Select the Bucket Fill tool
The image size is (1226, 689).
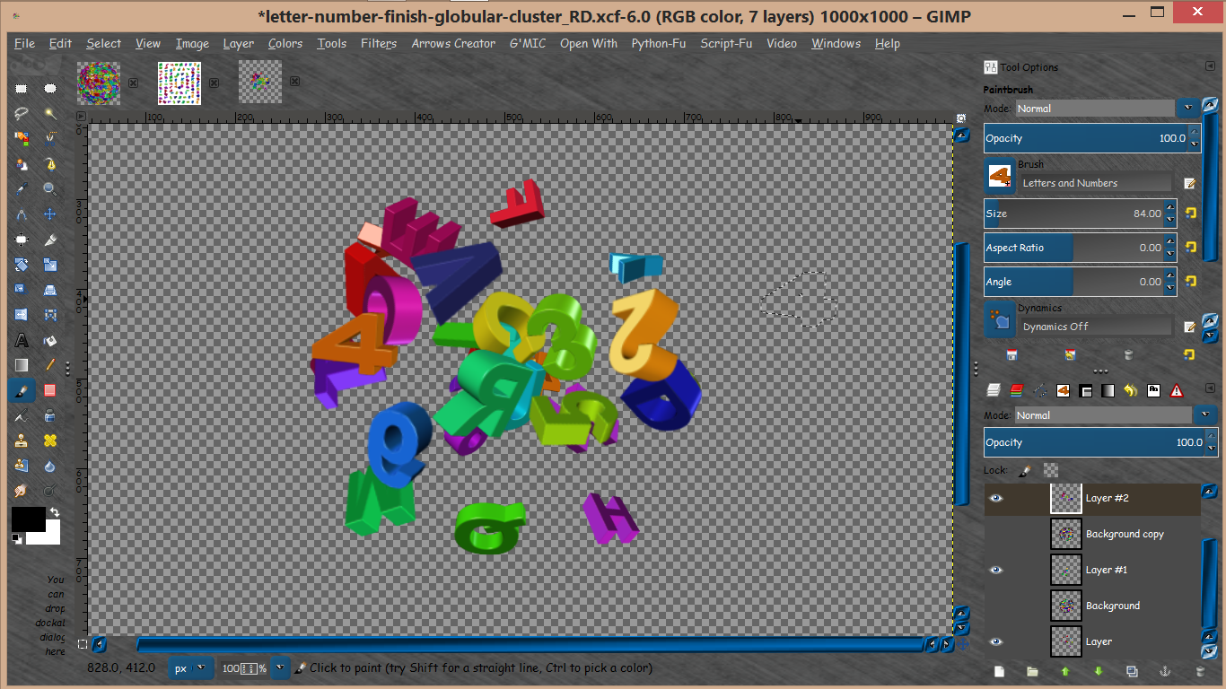pos(50,340)
